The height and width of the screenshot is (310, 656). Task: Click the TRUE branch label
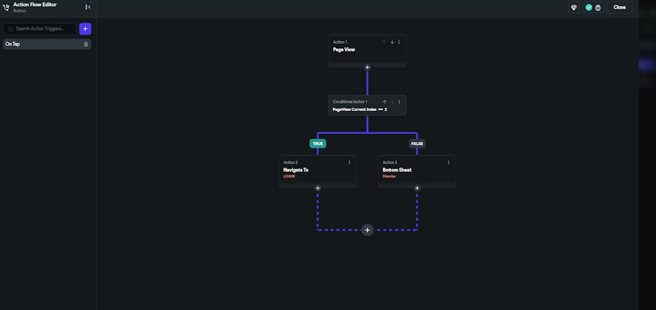pyautogui.click(x=318, y=144)
